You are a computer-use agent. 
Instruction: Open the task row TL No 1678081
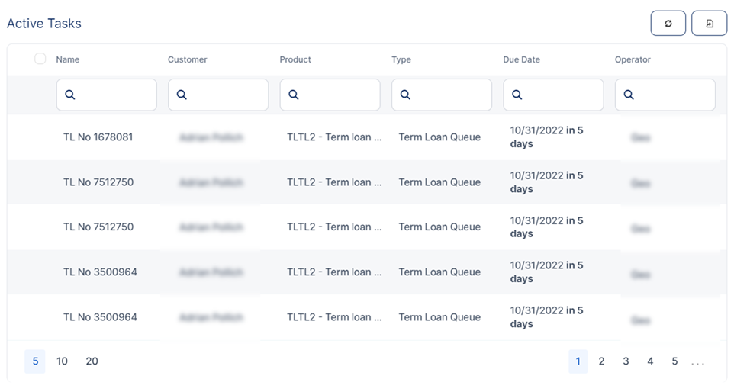(98, 137)
